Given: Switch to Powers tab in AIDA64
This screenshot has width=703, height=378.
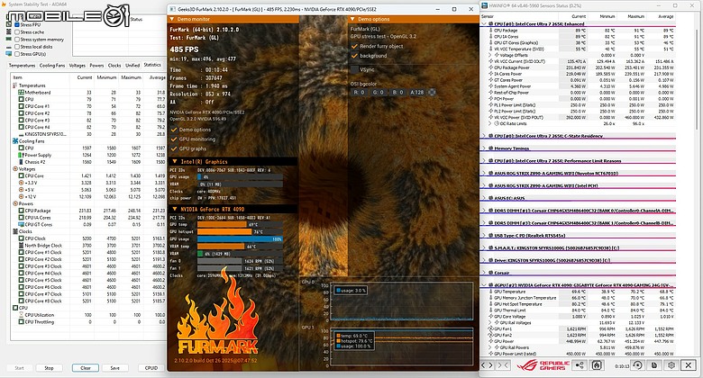Looking at the screenshot, I should point(96,66).
